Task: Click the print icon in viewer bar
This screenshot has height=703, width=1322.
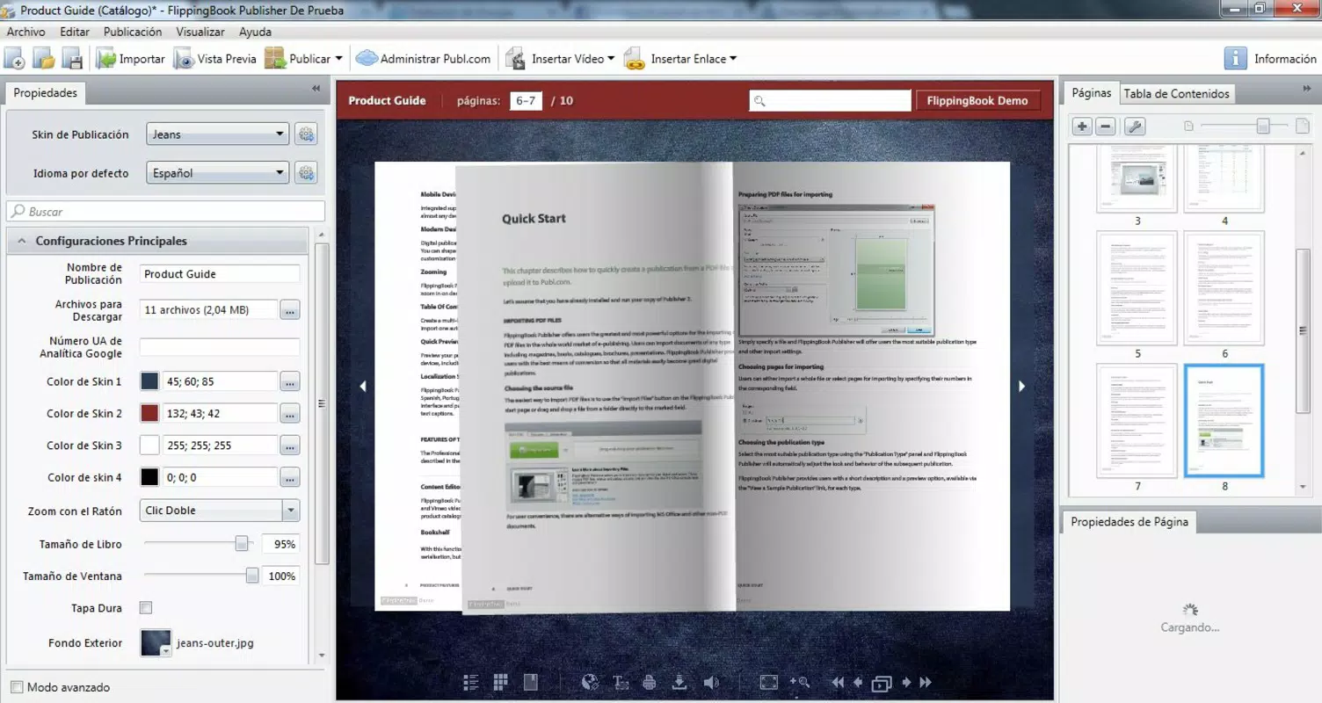Action: [650, 682]
